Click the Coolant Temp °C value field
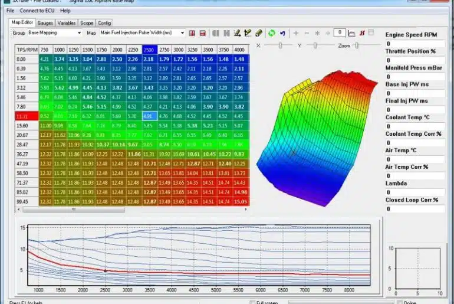Image resolution: width=454 pixels, height=304 pixels. pyautogui.click(x=415, y=126)
